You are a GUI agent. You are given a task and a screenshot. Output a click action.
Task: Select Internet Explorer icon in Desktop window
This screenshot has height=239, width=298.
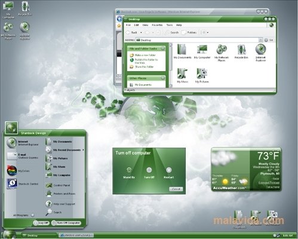pos(260,53)
